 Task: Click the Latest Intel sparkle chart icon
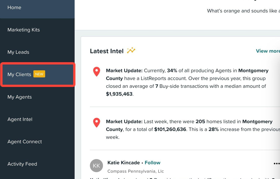pyautogui.click(x=131, y=50)
